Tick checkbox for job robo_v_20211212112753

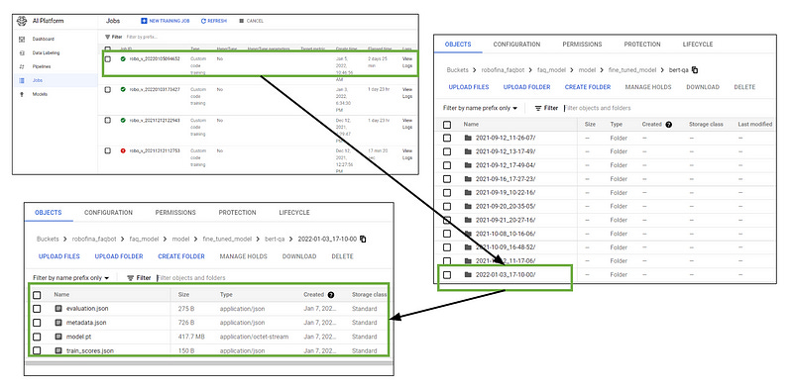tap(108, 150)
